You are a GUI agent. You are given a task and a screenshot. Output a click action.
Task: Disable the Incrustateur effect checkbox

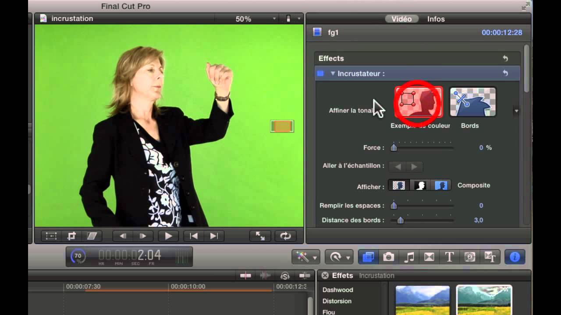(320, 73)
